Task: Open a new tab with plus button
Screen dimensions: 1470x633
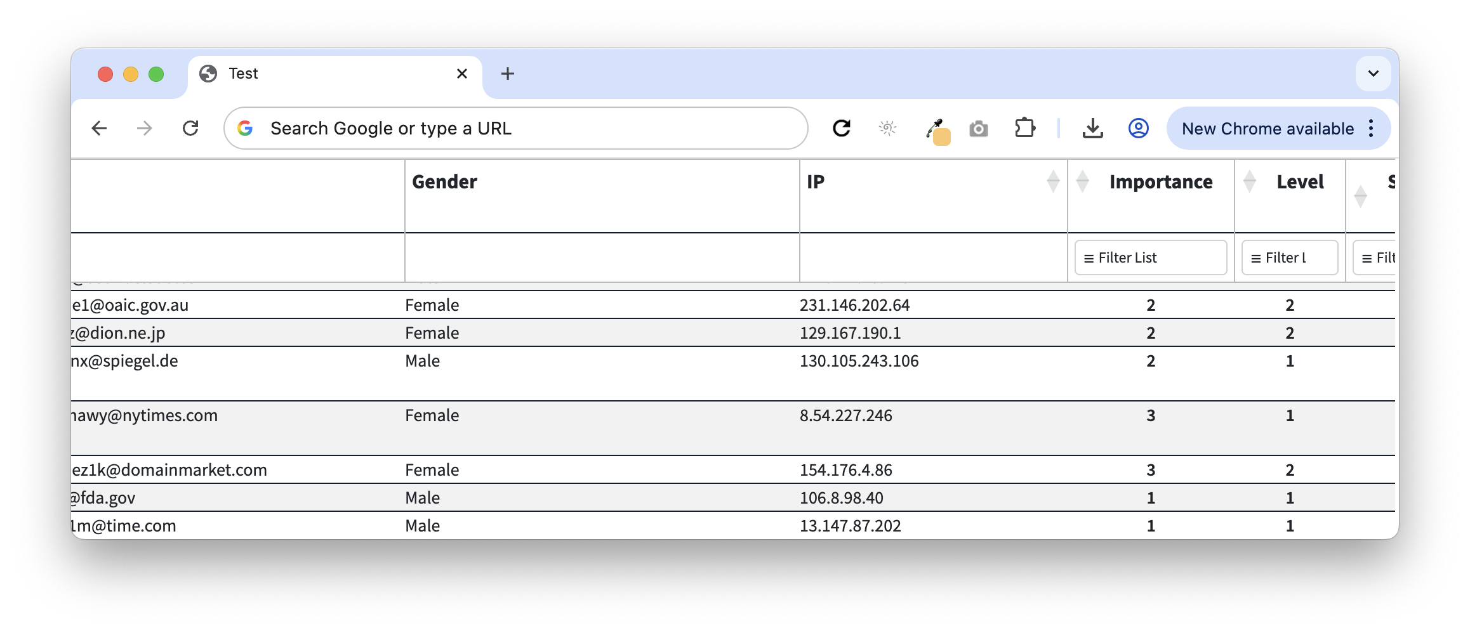Action: coord(507,74)
